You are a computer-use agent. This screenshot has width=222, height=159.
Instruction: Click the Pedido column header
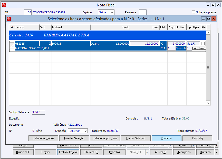(27, 27)
